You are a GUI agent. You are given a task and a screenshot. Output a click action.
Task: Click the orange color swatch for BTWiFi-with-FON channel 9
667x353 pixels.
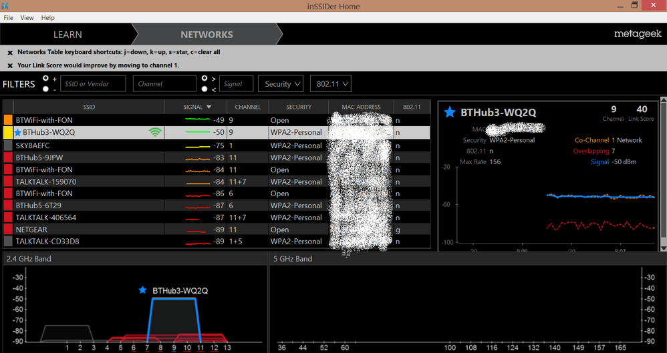click(8, 120)
